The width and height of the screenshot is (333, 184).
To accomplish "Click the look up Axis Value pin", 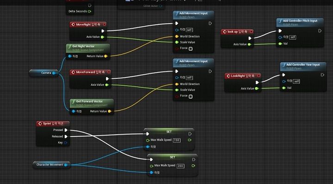I will tap(249, 44).
